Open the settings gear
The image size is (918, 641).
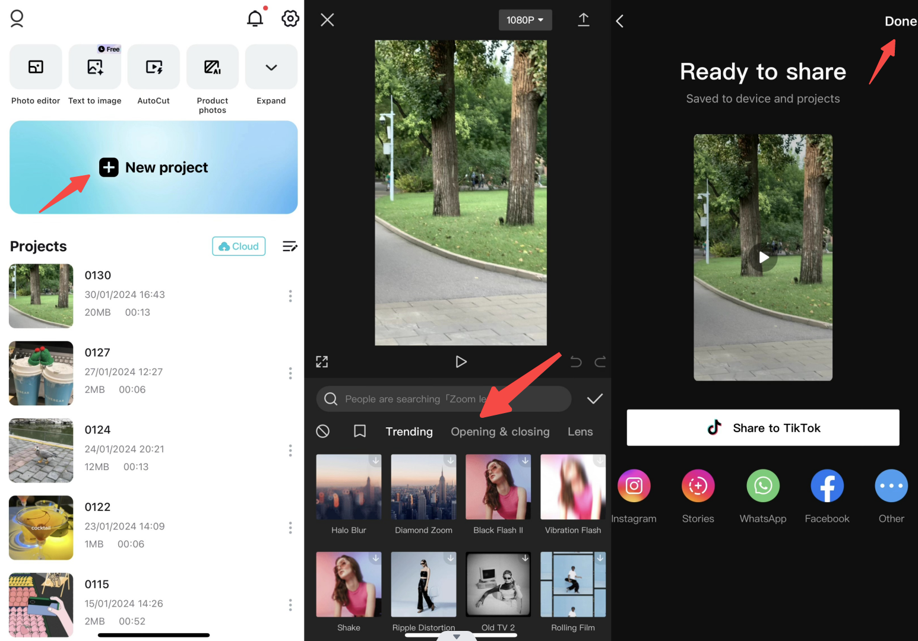pos(290,18)
